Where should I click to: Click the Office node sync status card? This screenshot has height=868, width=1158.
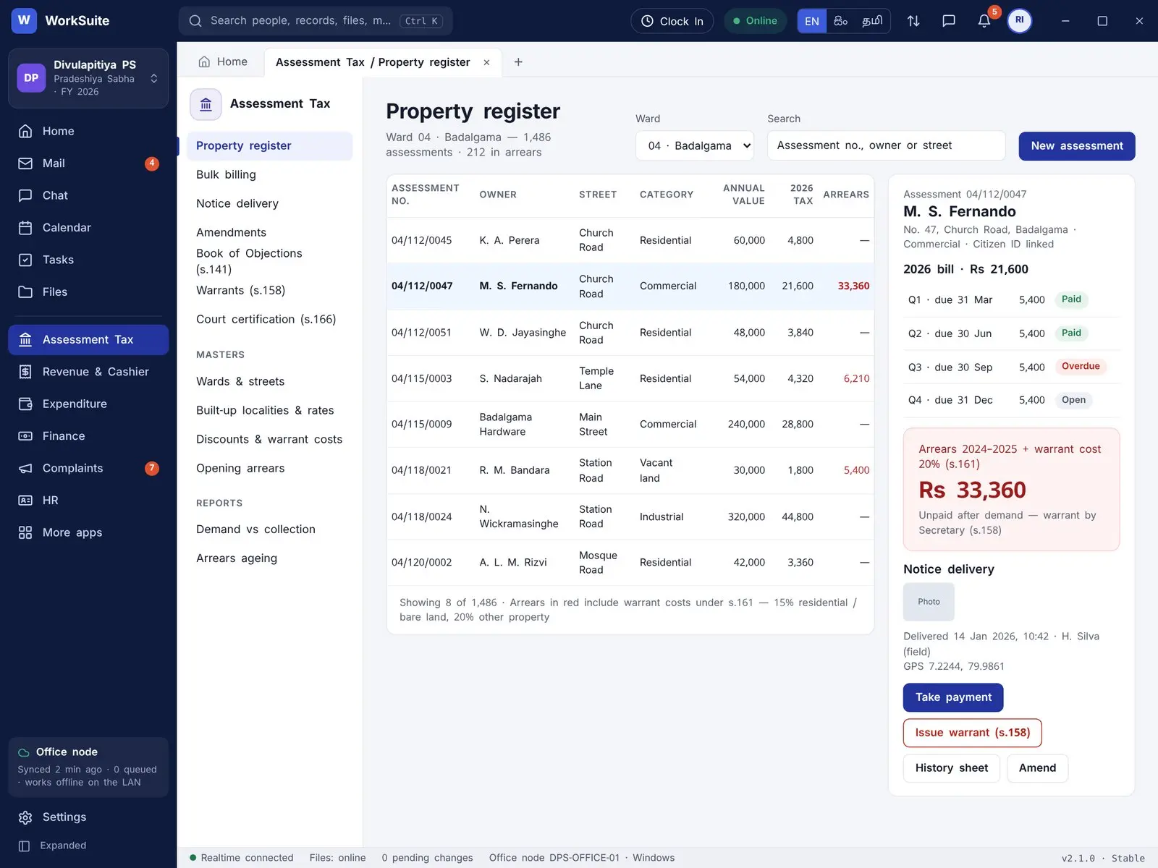tap(88, 767)
